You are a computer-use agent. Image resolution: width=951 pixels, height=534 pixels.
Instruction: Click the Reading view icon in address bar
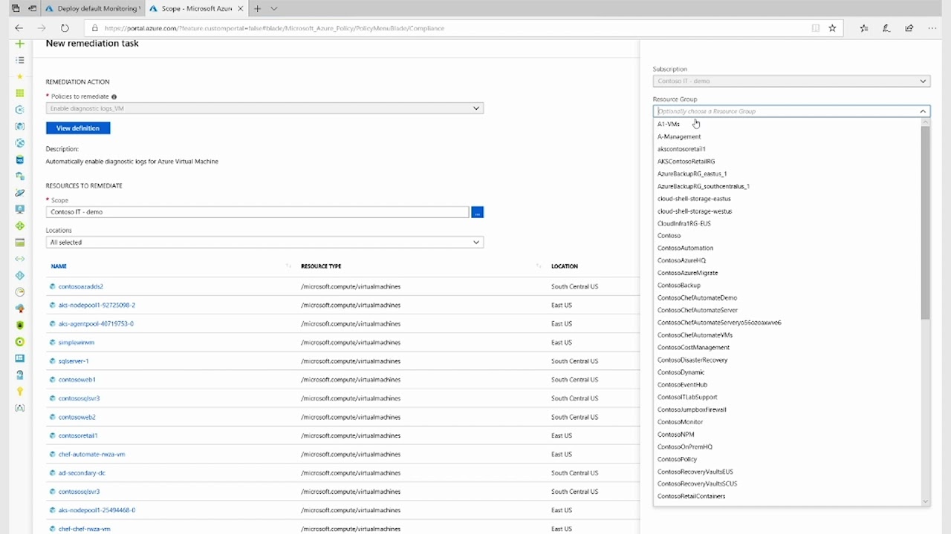815,28
